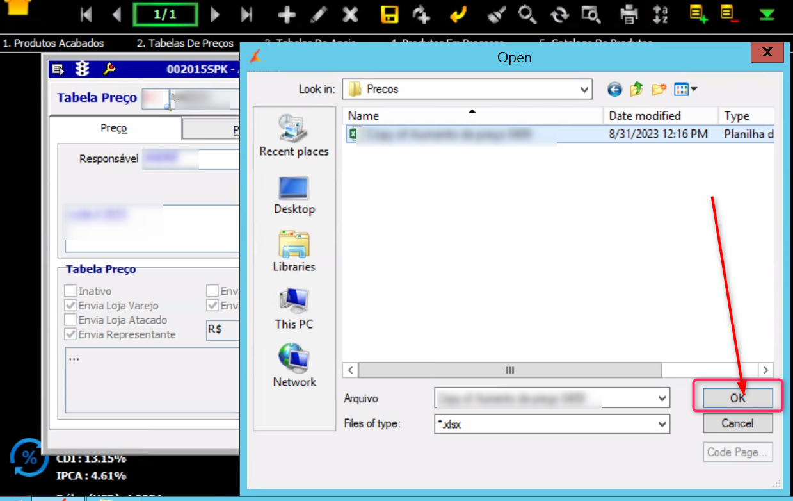This screenshot has height=501, width=793.
Task: Click the R$ currency field
Action: (223, 331)
